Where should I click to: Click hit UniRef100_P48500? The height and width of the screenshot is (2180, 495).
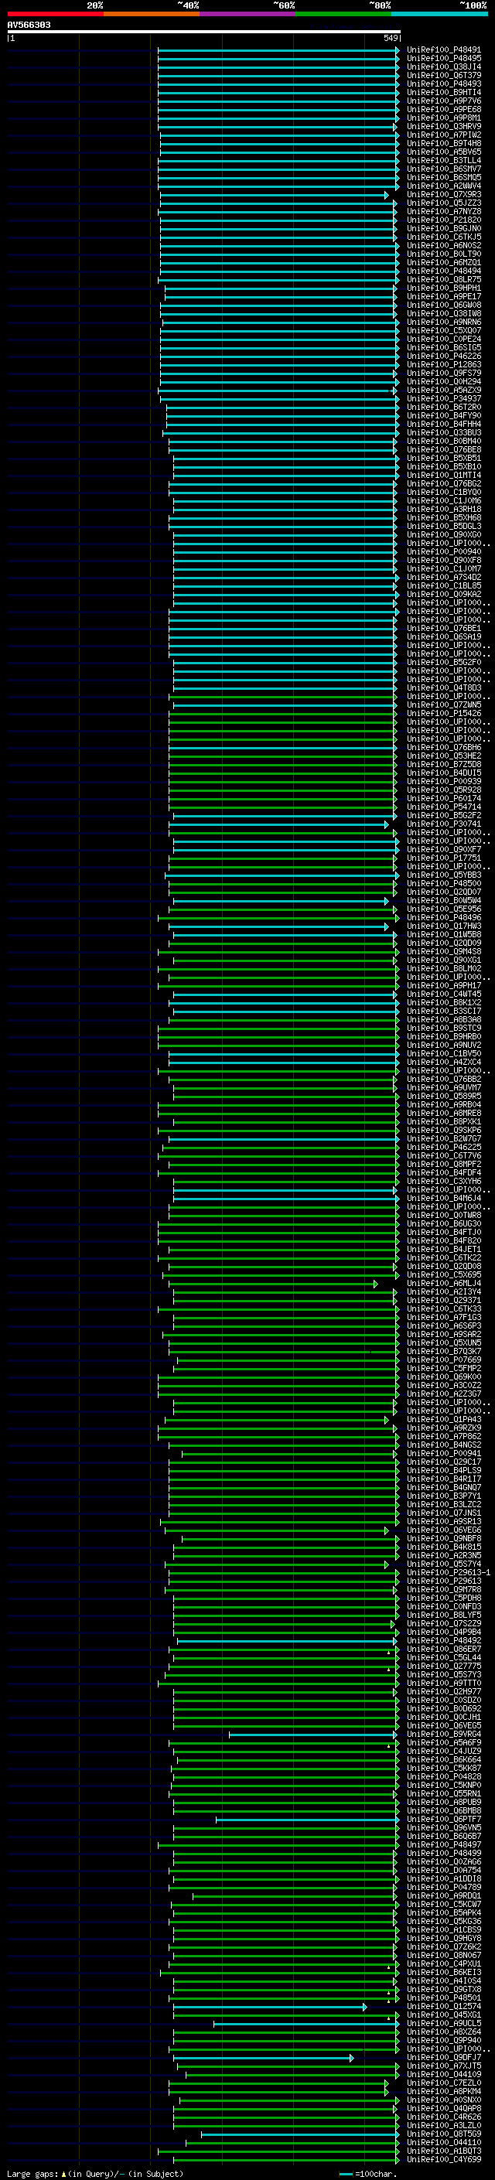(x=444, y=883)
